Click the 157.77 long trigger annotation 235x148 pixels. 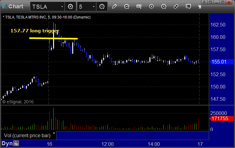point(35,31)
